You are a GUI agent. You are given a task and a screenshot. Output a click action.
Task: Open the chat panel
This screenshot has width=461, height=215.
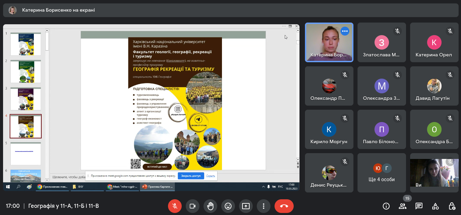point(419,206)
